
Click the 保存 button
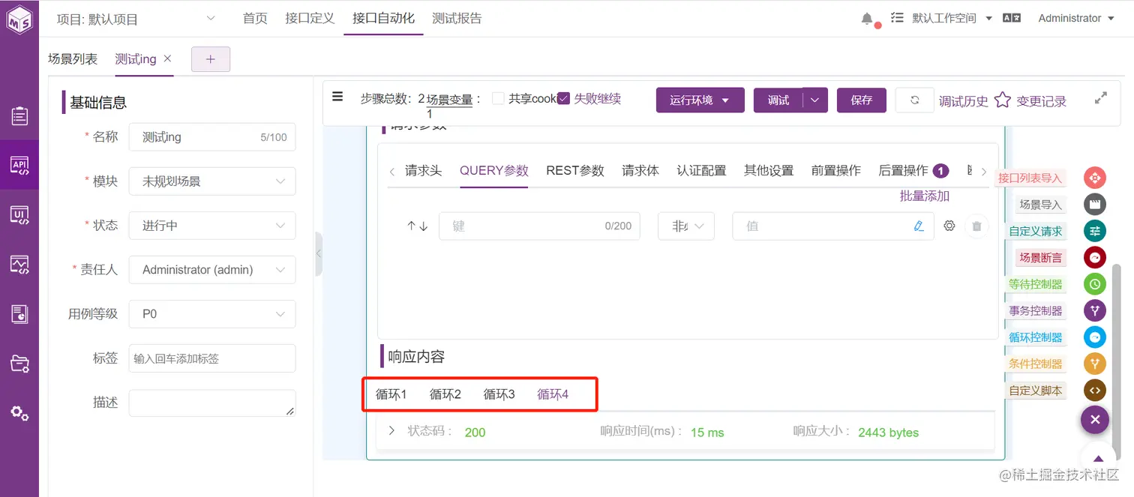(862, 100)
